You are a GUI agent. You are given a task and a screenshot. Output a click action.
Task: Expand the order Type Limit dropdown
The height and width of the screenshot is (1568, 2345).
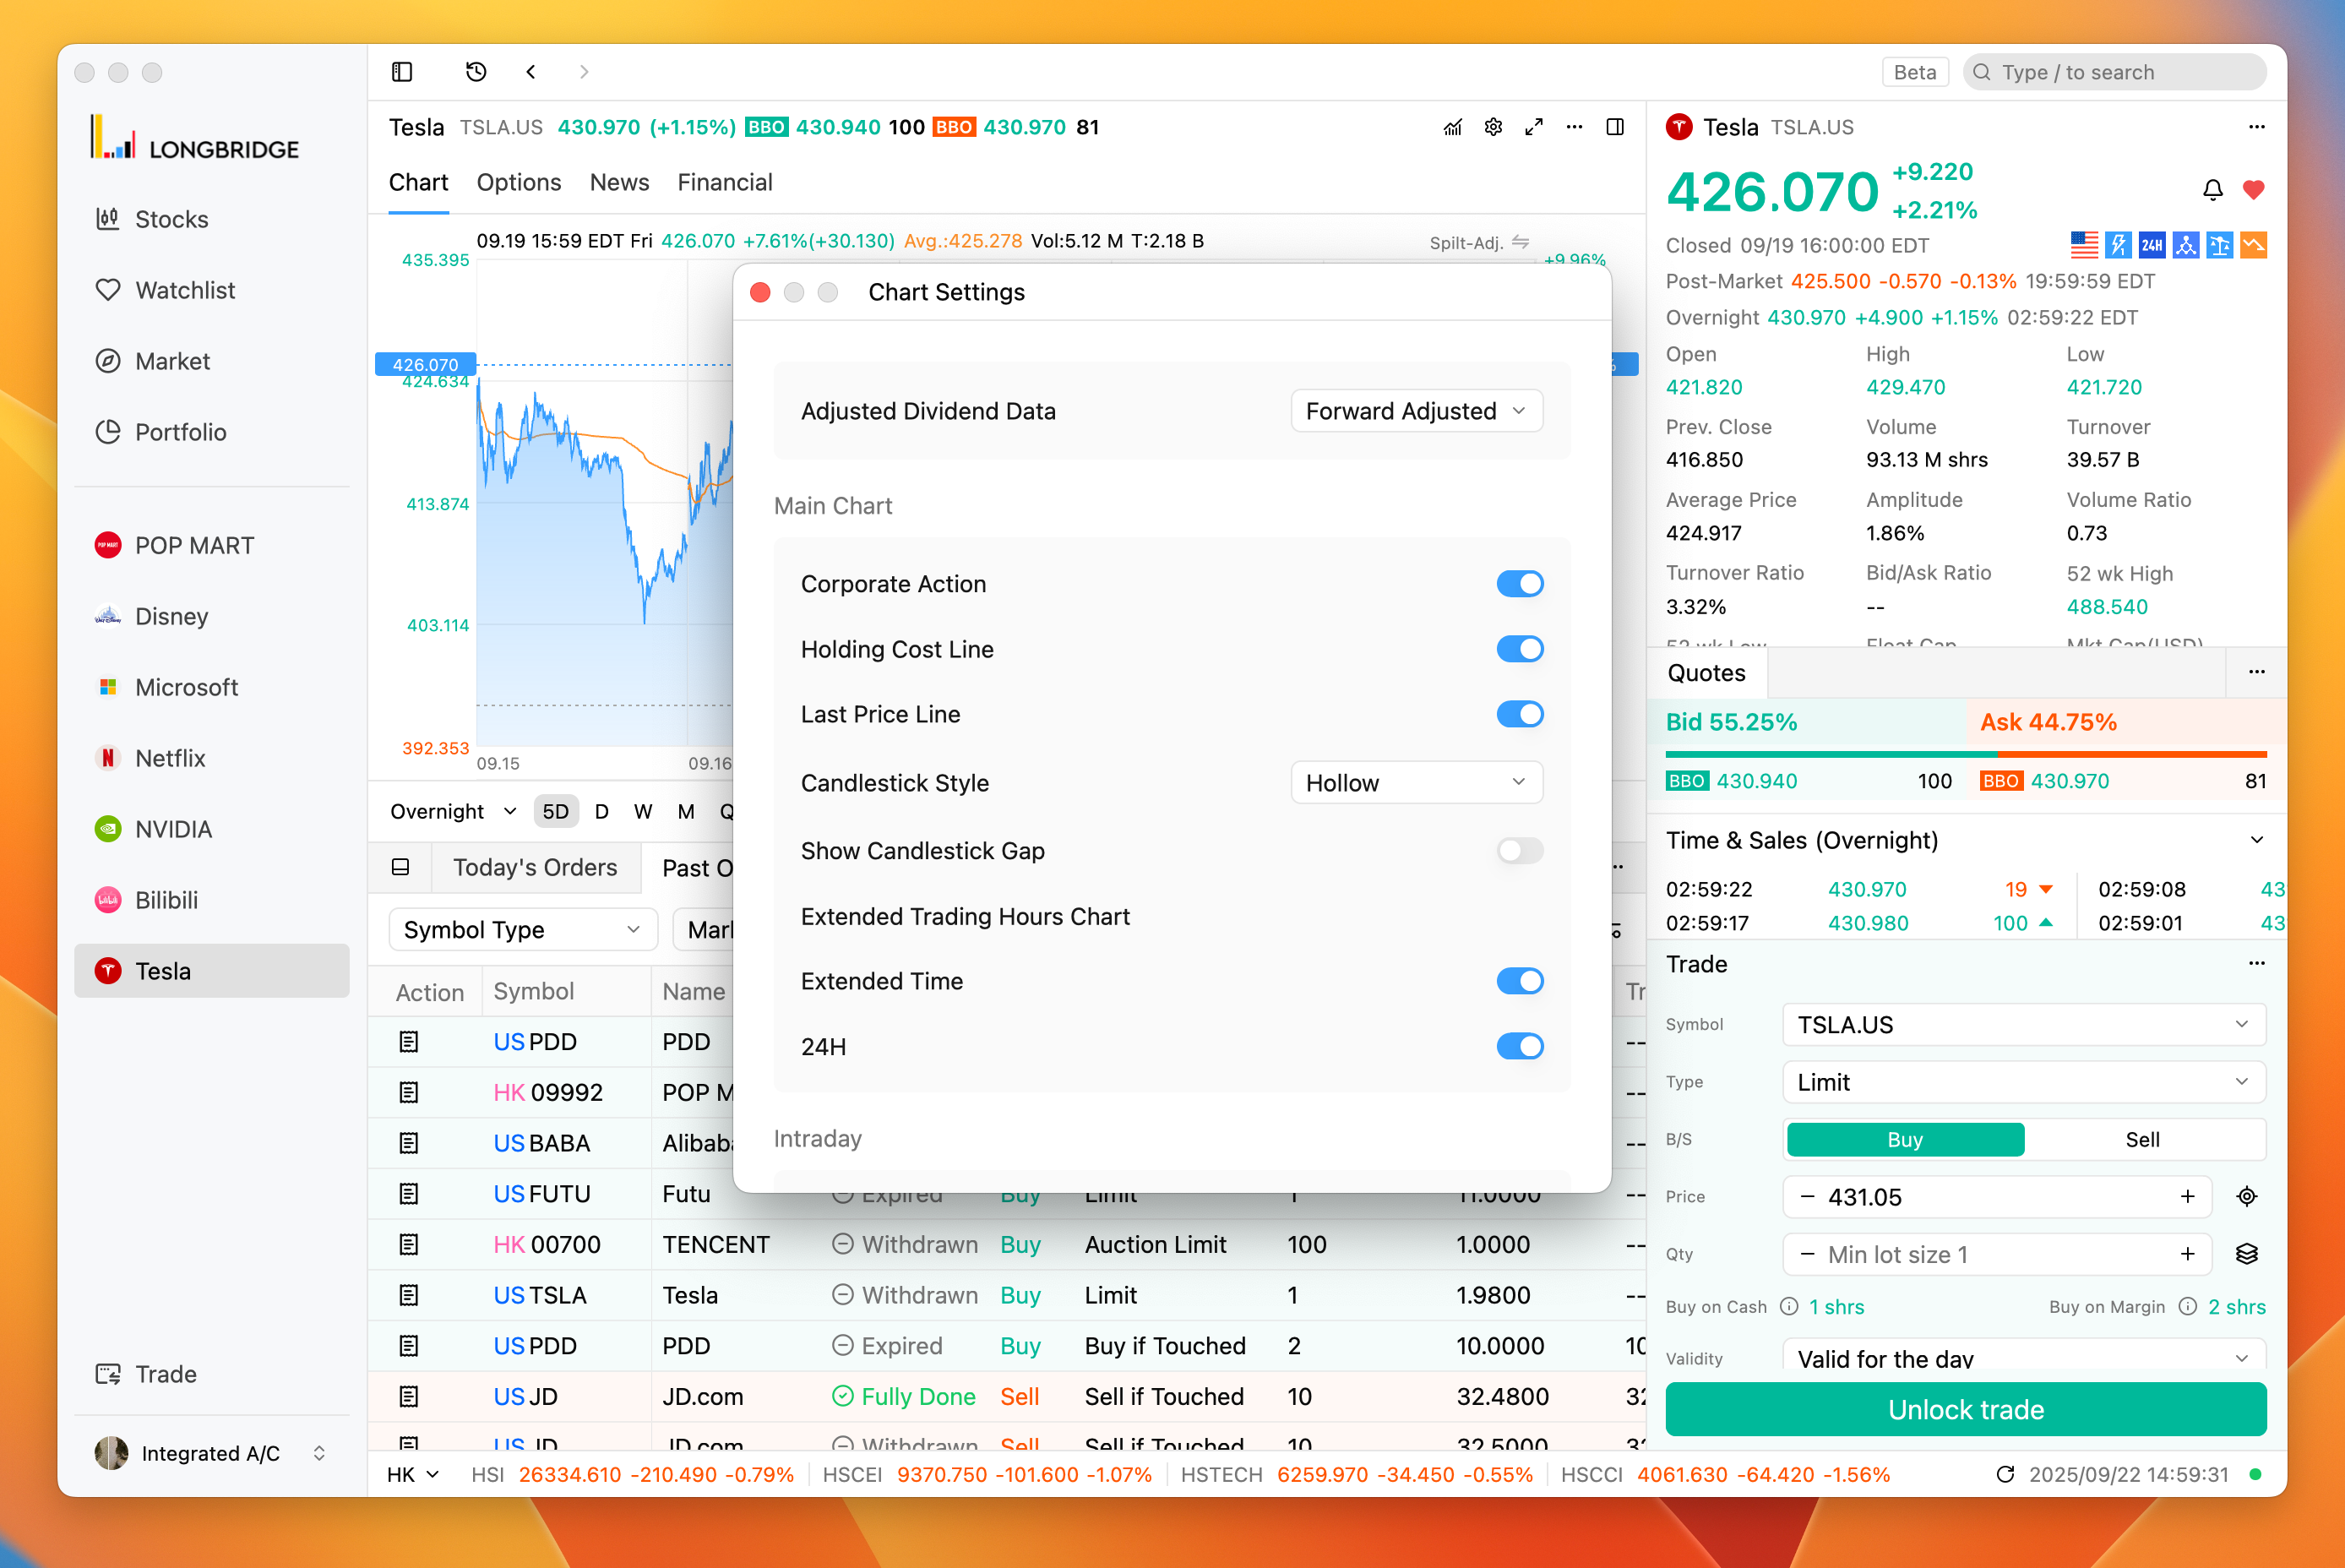coord(2023,1082)
